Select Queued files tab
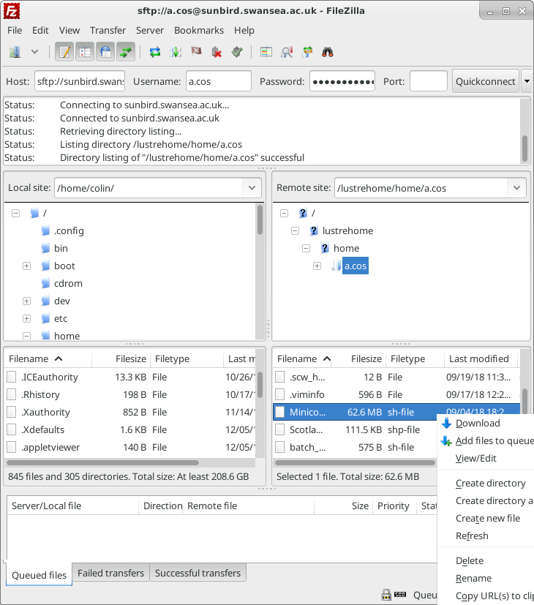 coord(39,575)
